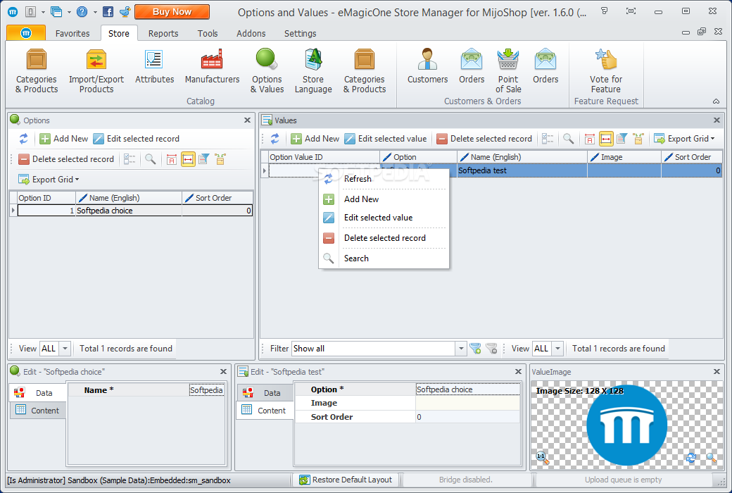Reload image in ValueImage panel

coord(691,458)
